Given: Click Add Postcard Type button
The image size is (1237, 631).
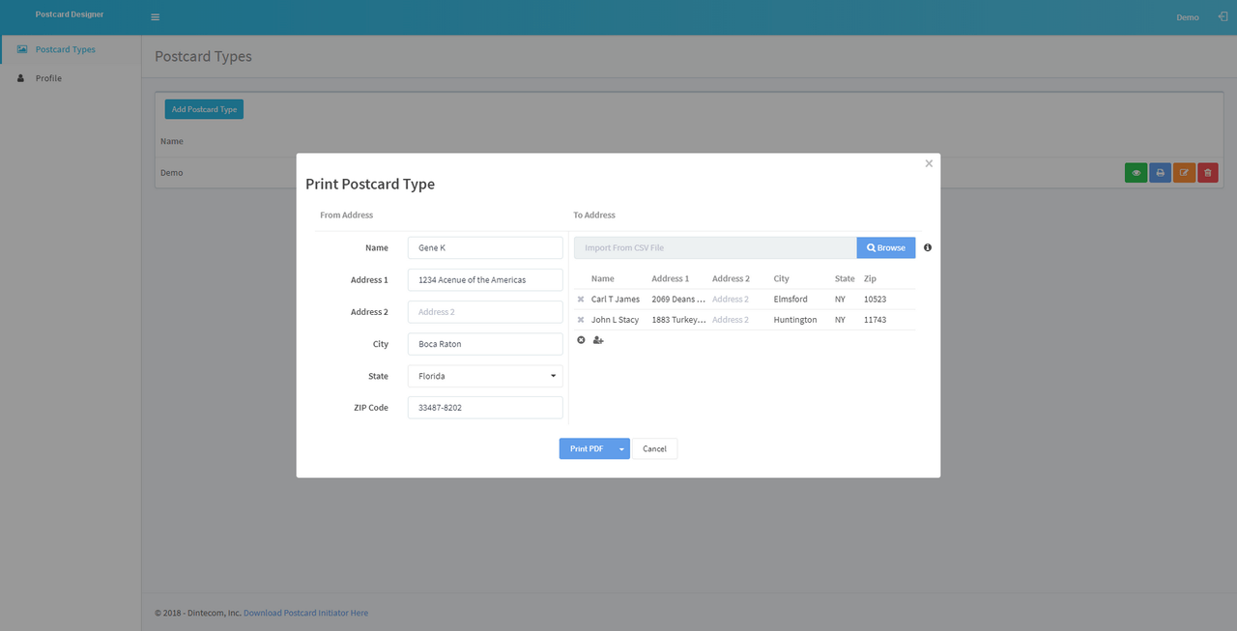Looking at the screenshot, I should (x=204, y=109).
